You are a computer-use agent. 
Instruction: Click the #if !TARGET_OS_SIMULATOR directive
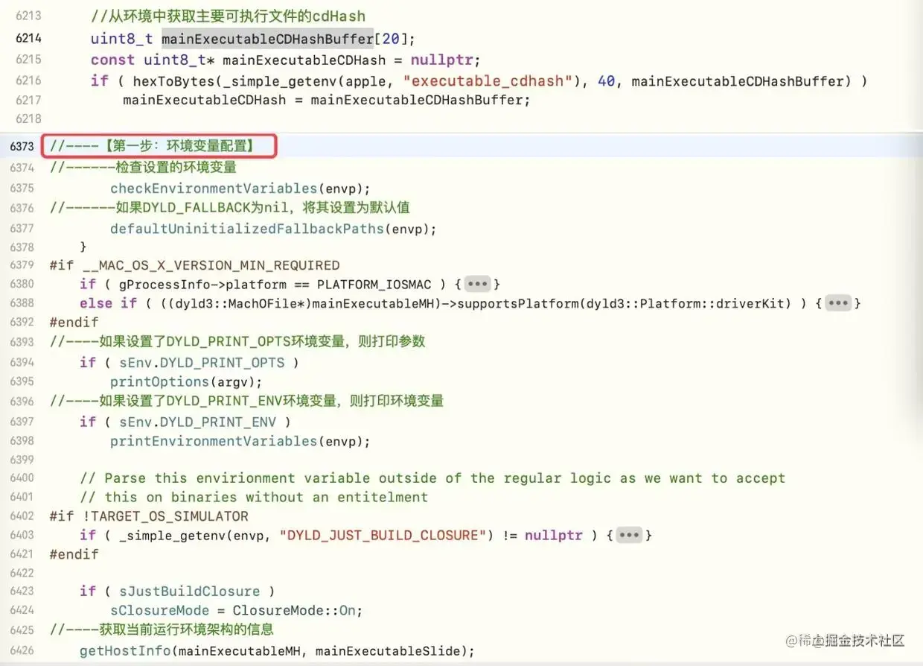[149, 516]
